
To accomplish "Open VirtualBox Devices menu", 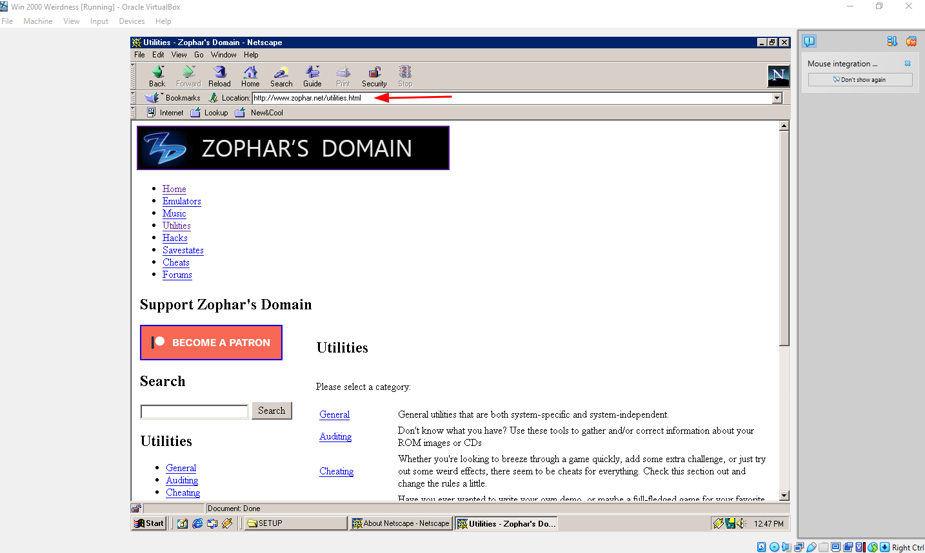I will [x=132, y=21].
